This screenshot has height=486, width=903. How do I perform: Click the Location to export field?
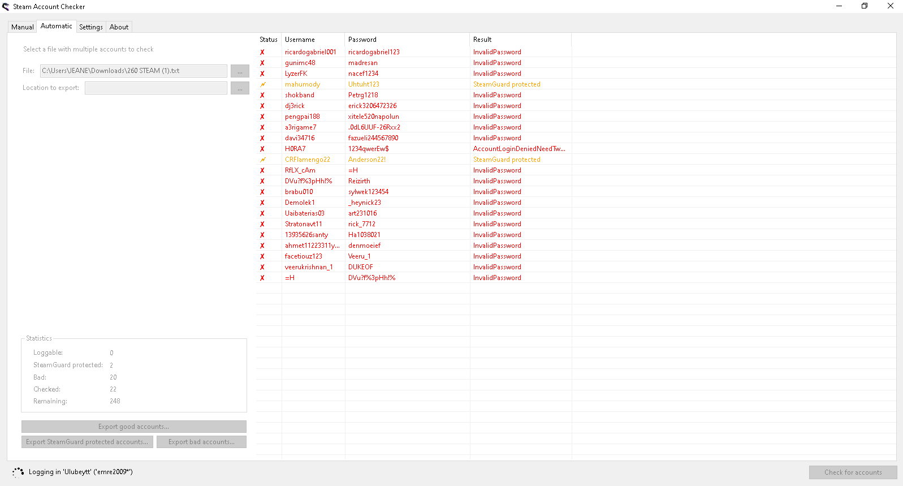[x=156, y=88]
